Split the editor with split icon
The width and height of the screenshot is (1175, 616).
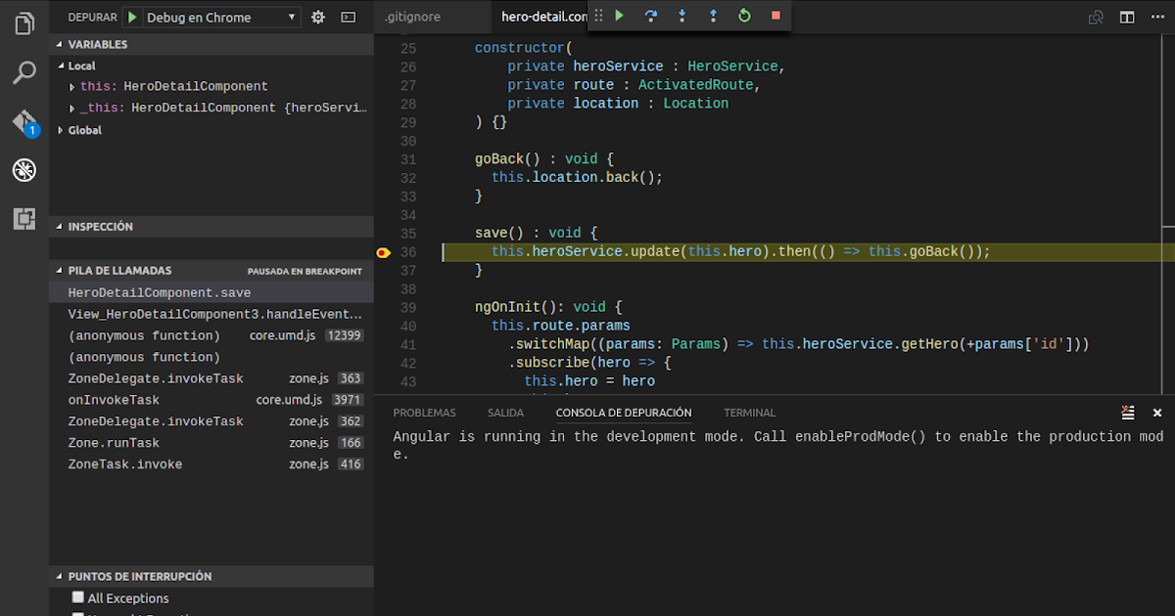point(1127,17)
